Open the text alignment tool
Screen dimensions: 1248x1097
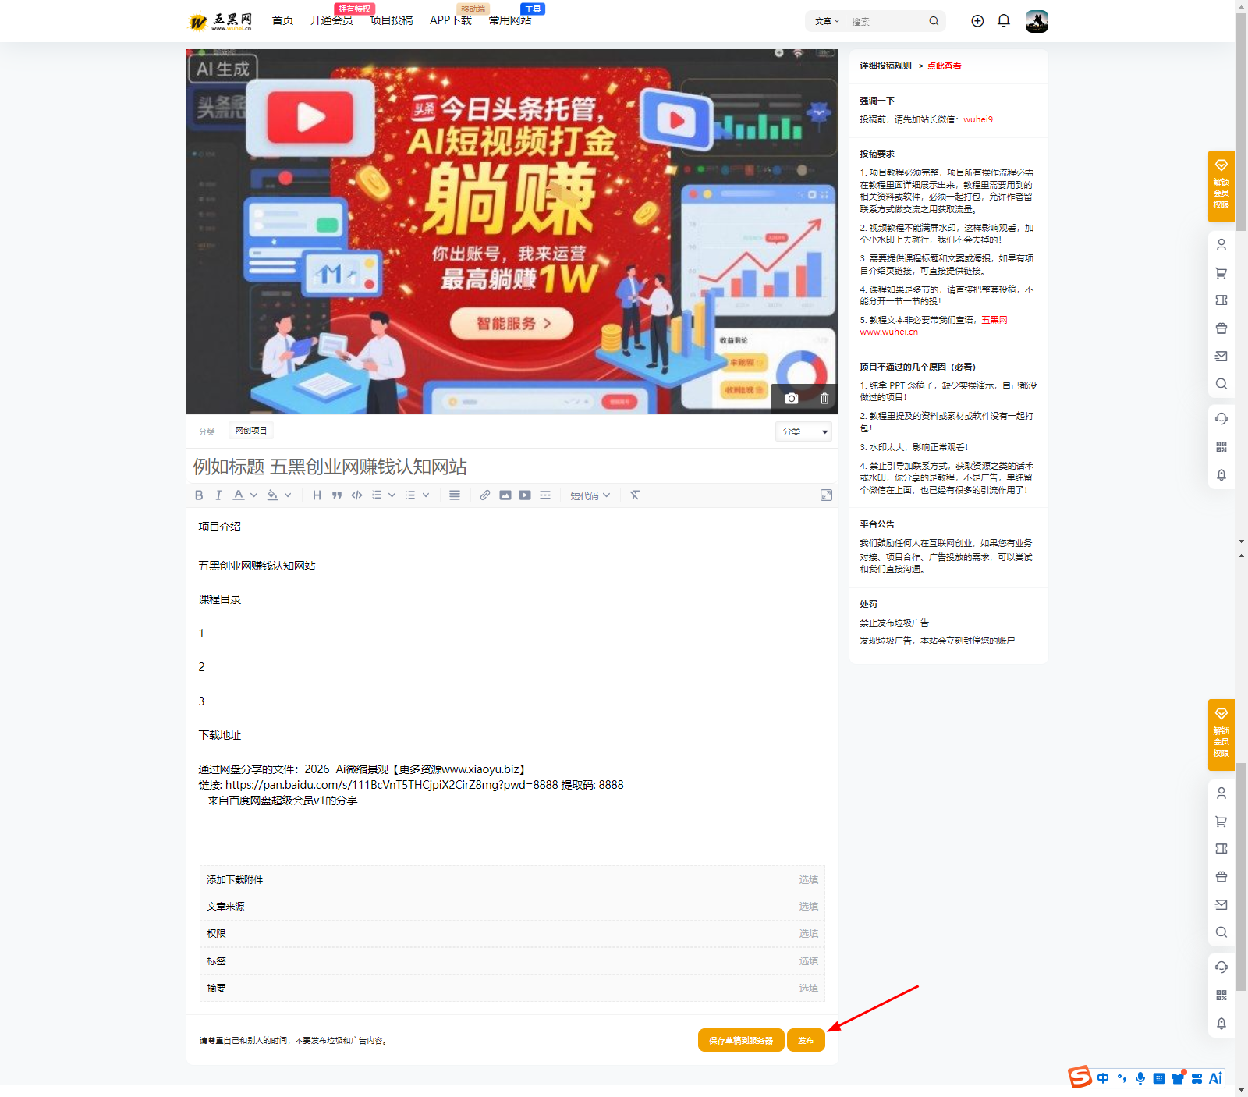[455, 495]
